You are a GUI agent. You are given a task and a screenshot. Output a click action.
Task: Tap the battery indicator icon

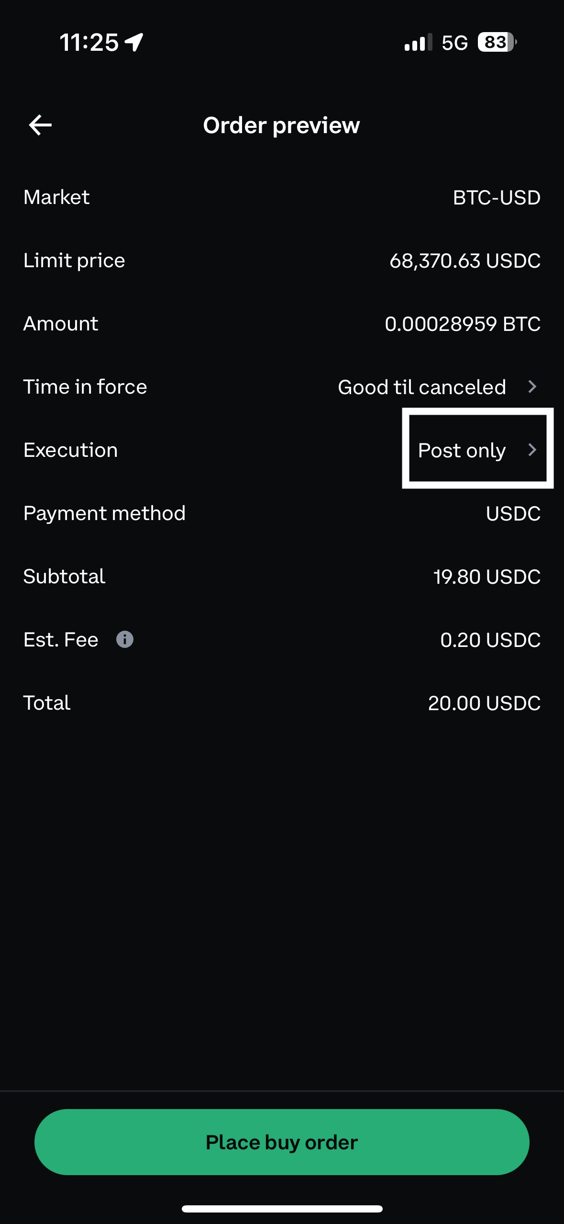497,42
